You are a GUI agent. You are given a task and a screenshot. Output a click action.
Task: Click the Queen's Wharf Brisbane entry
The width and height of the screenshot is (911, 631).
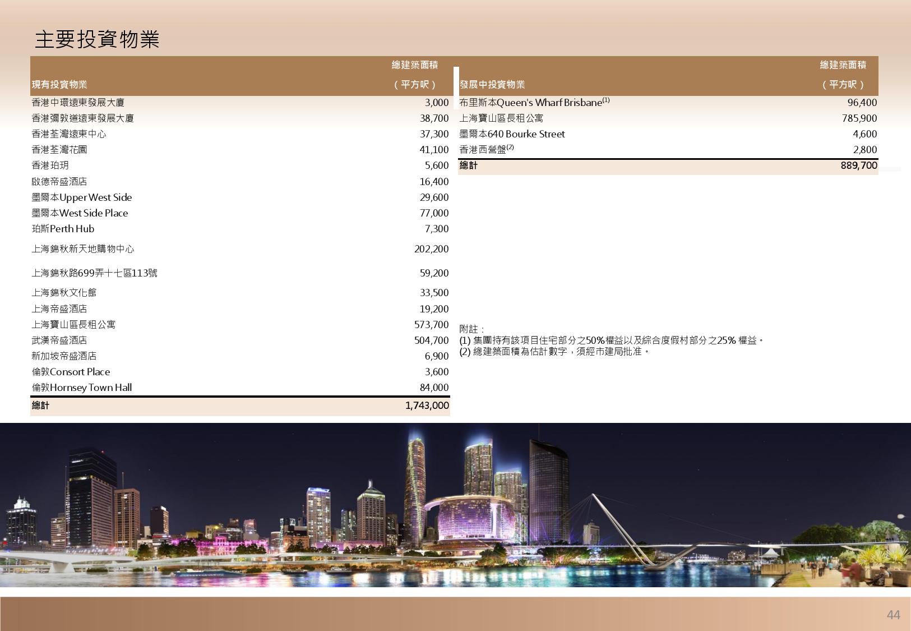[x=534, y=103]
